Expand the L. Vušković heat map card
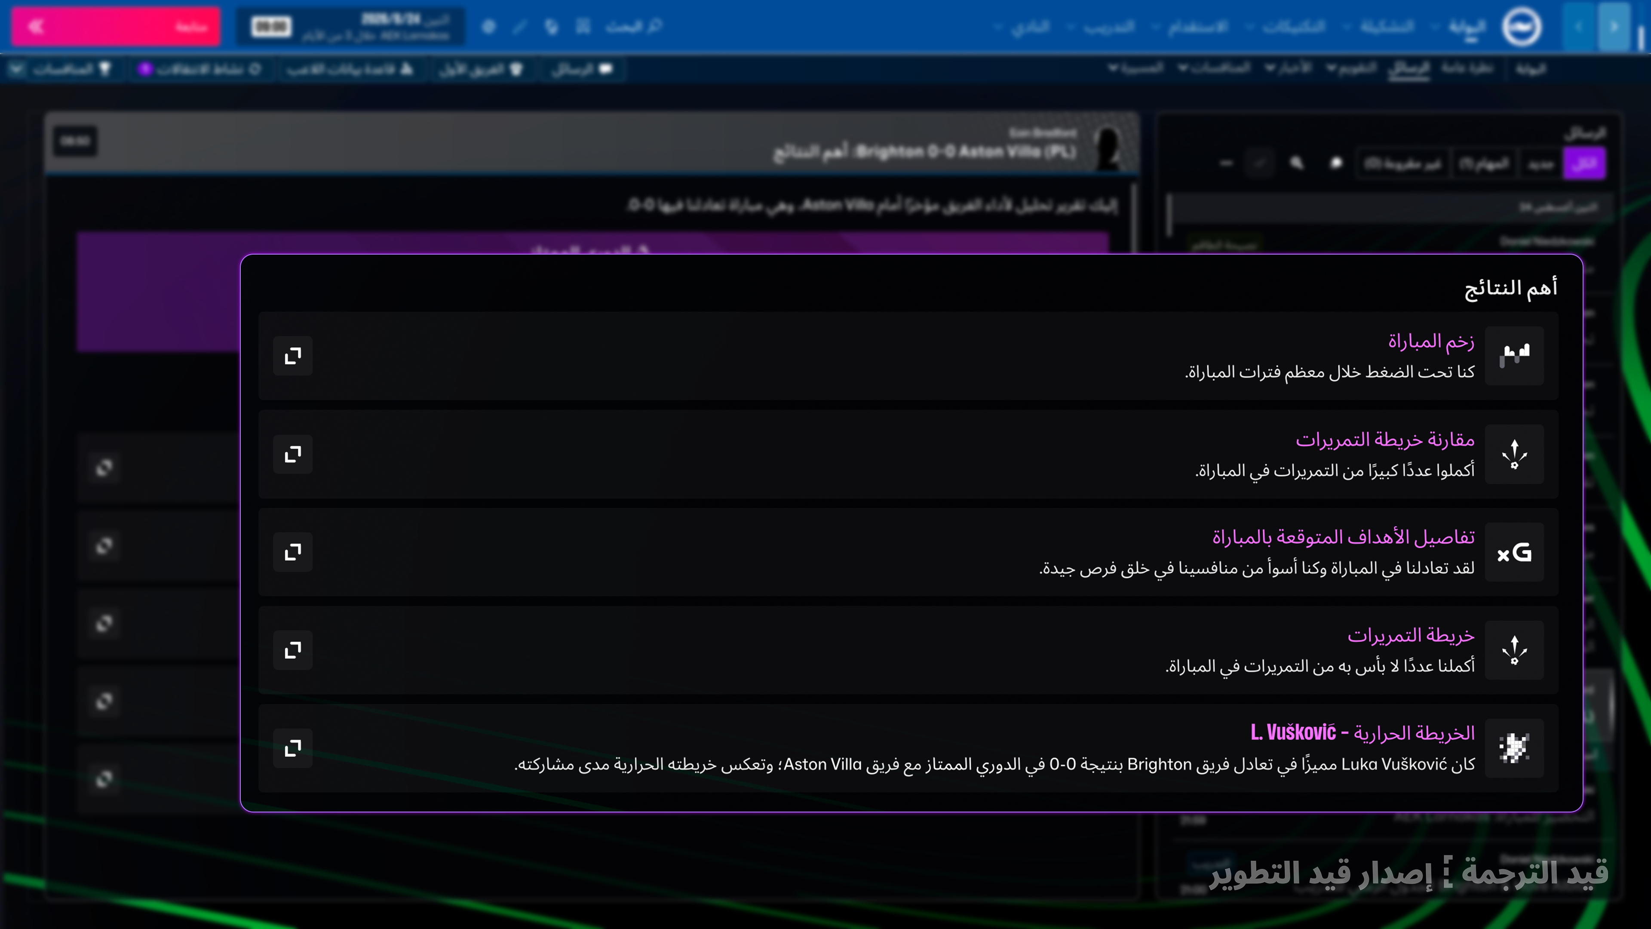The width and height of the screenshot is (1651, 929). [293, 748]
